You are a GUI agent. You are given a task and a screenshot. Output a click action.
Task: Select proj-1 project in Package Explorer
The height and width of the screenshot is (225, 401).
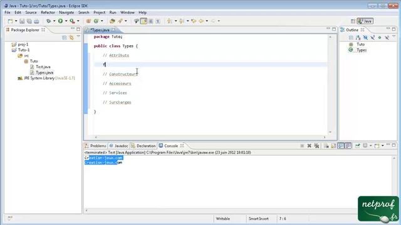(20, 44)
